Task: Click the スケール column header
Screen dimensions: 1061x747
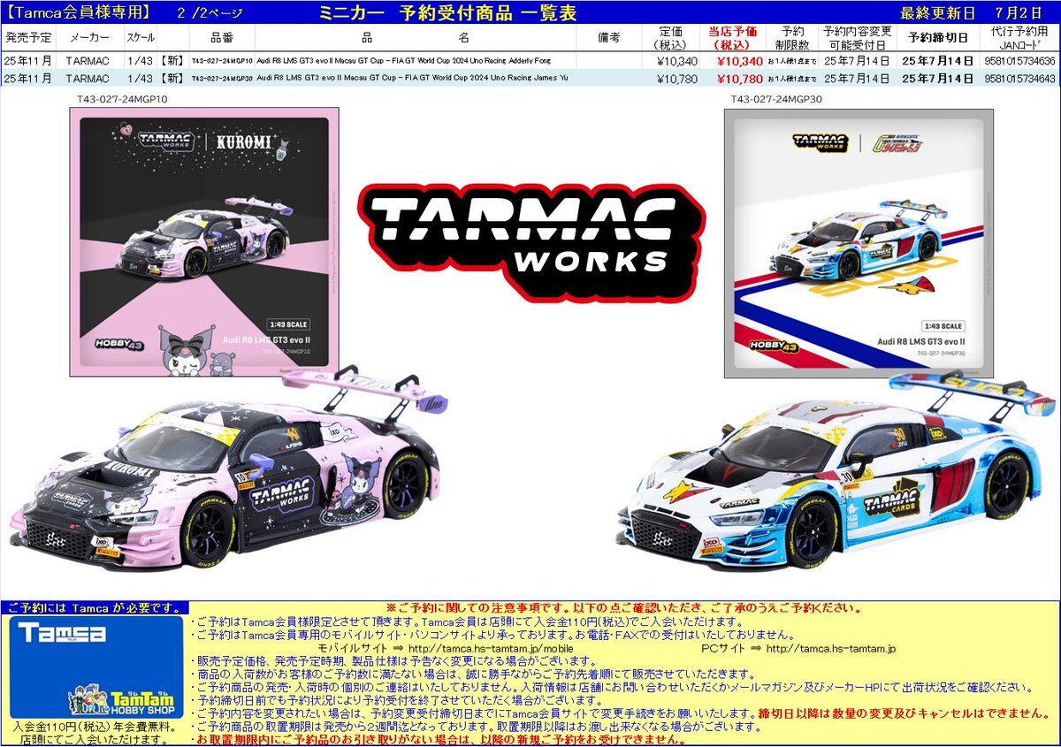Action: pyautogui.click(x=140, y=38)
